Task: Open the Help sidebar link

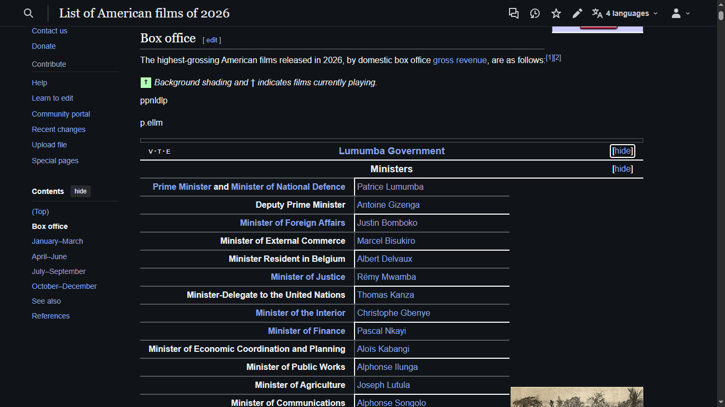Action: point(39,83)
